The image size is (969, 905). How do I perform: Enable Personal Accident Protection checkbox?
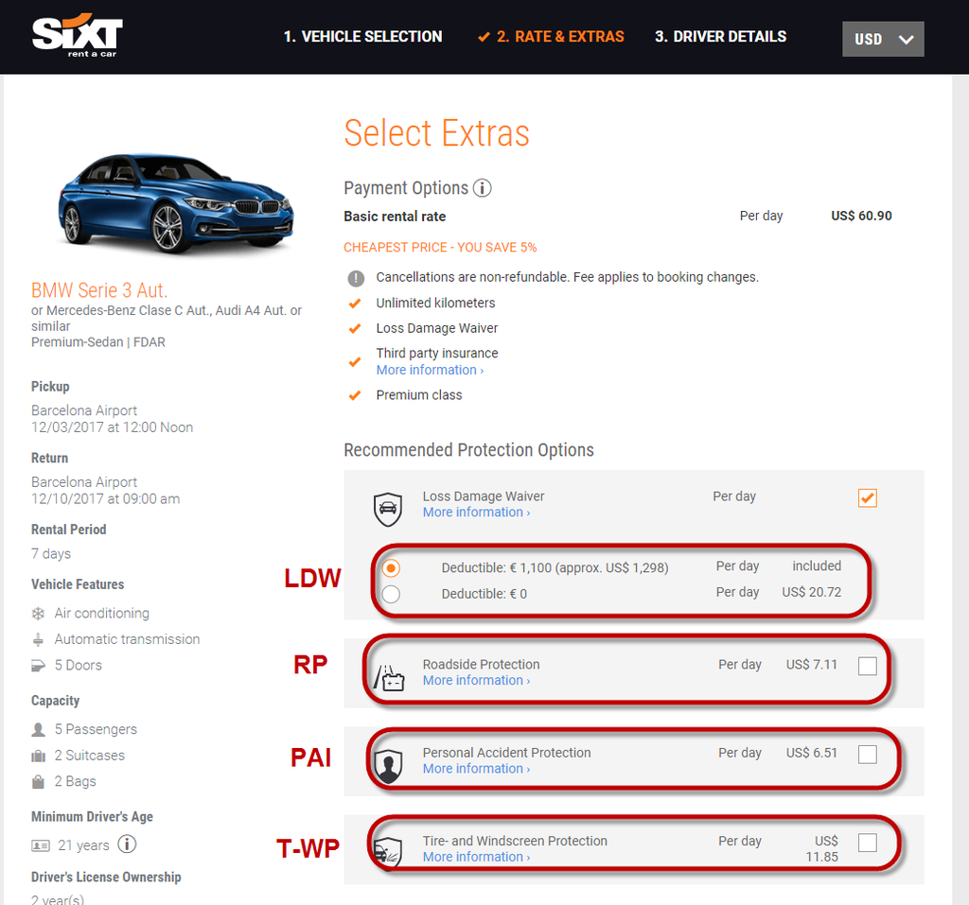click(x=867, y=755)
